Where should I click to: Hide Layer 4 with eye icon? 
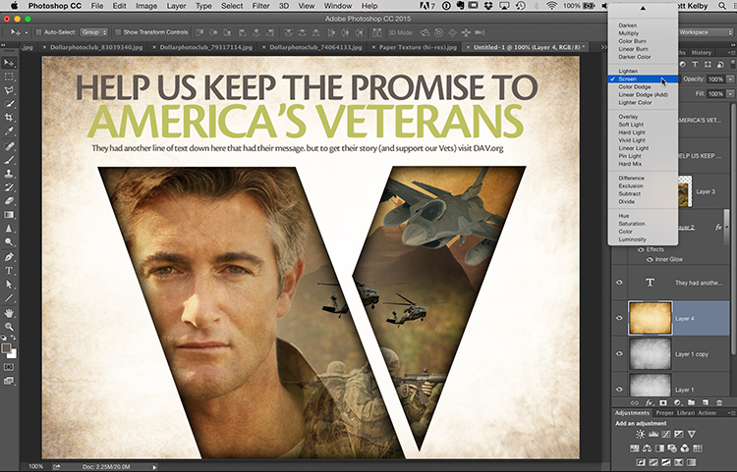pyautogui.click(x=619, y=318)
